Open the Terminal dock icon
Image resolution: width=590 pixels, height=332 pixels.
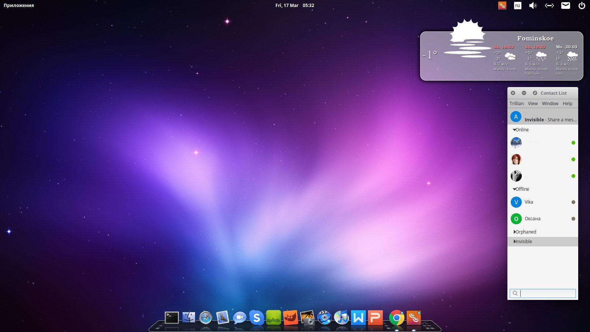171,318
